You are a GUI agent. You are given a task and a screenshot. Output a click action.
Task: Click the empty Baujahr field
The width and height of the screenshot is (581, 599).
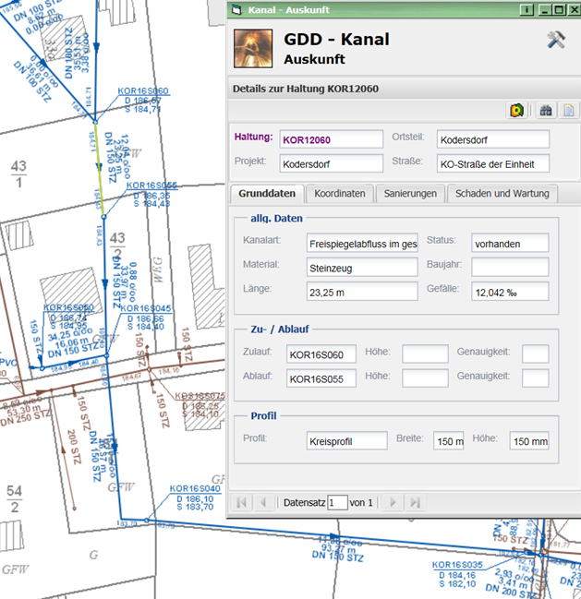(510, 268)
